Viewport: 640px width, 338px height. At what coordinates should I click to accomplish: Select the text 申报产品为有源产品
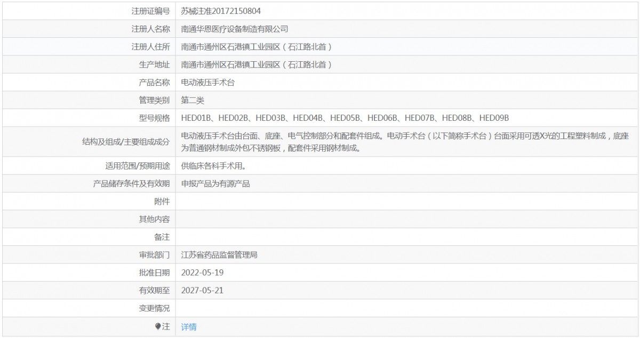tap(215, 184)
